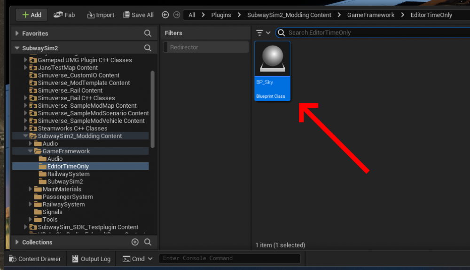
Task: Search within the Favorites section
Action: [148, 33]
